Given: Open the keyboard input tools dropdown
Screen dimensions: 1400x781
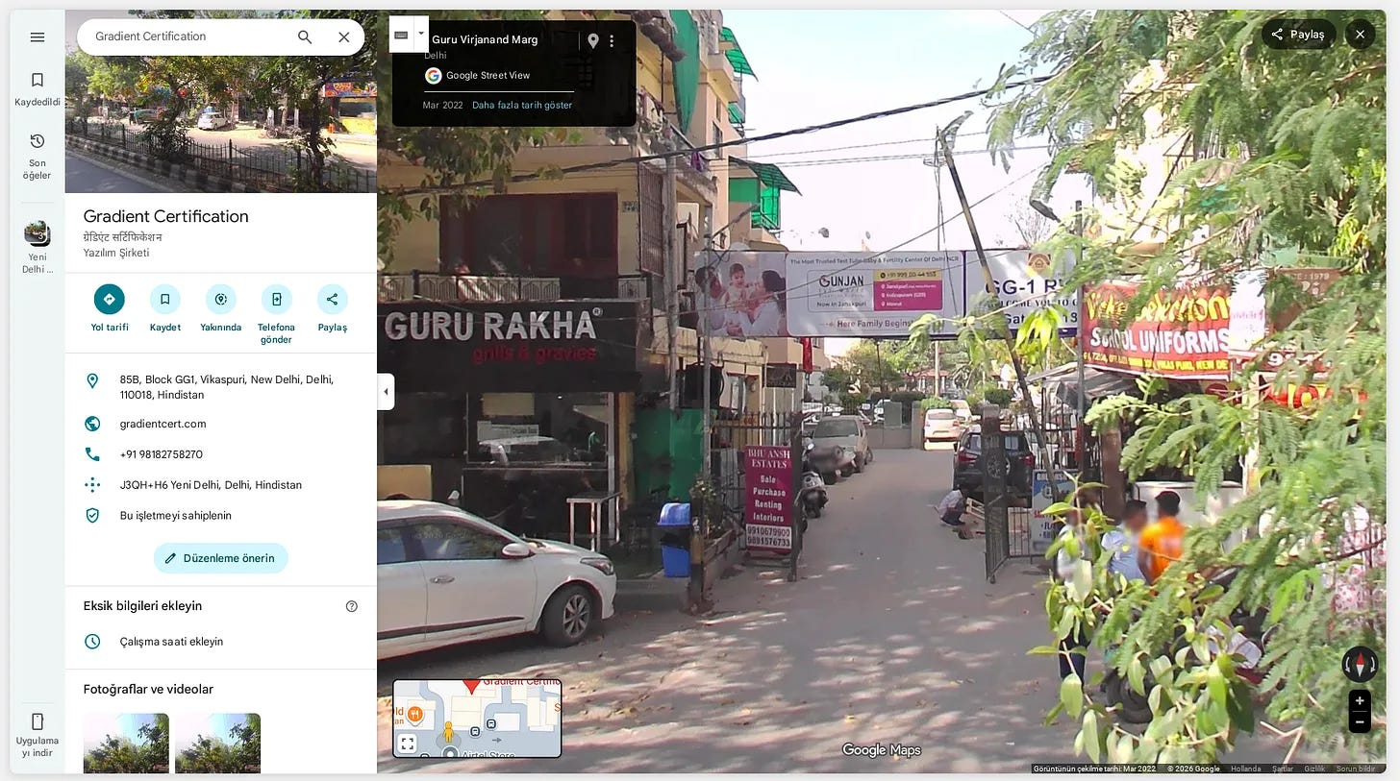Looking at the screenshot, I should click(420, 34).
